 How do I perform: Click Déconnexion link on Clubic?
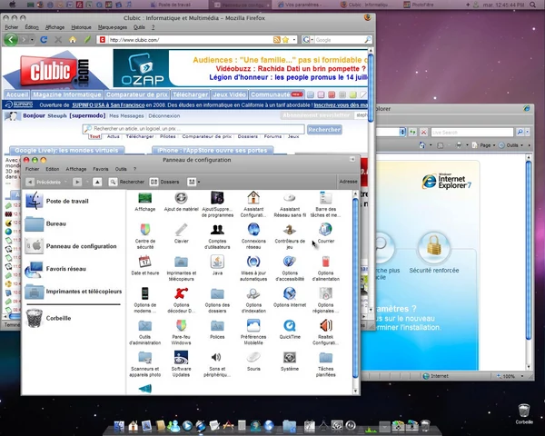click(164, 115)
